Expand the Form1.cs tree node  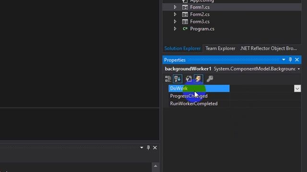pos(175,7)
